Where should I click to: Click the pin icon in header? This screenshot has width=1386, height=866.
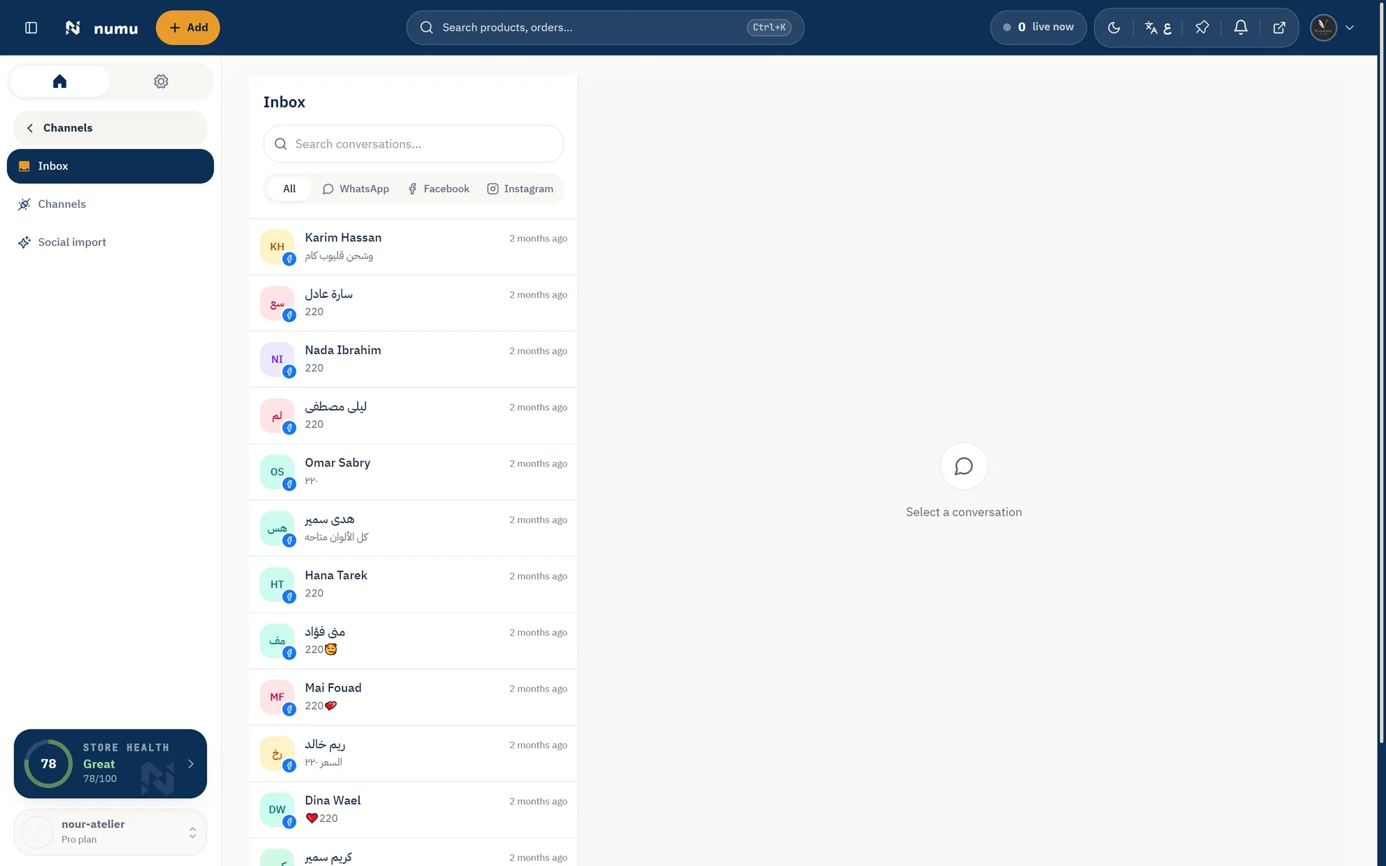coord(1202,28)
